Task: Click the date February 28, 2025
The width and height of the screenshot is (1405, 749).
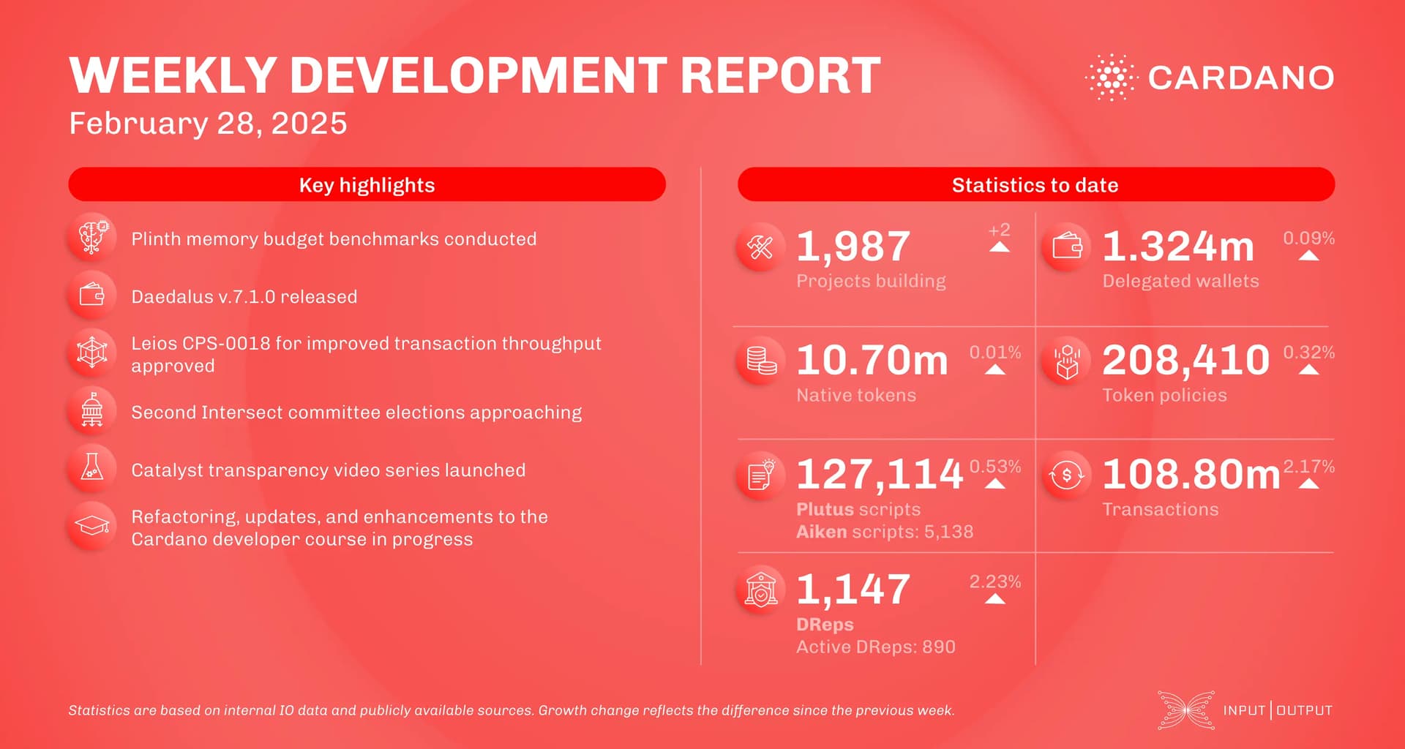Action: point(208,124)
